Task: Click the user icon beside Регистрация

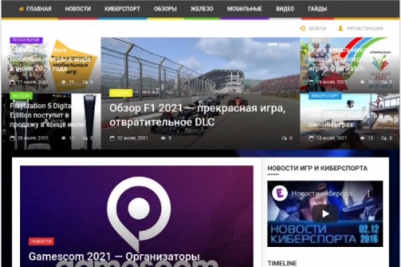Action: pyautogui.click(x=340, y=28)
